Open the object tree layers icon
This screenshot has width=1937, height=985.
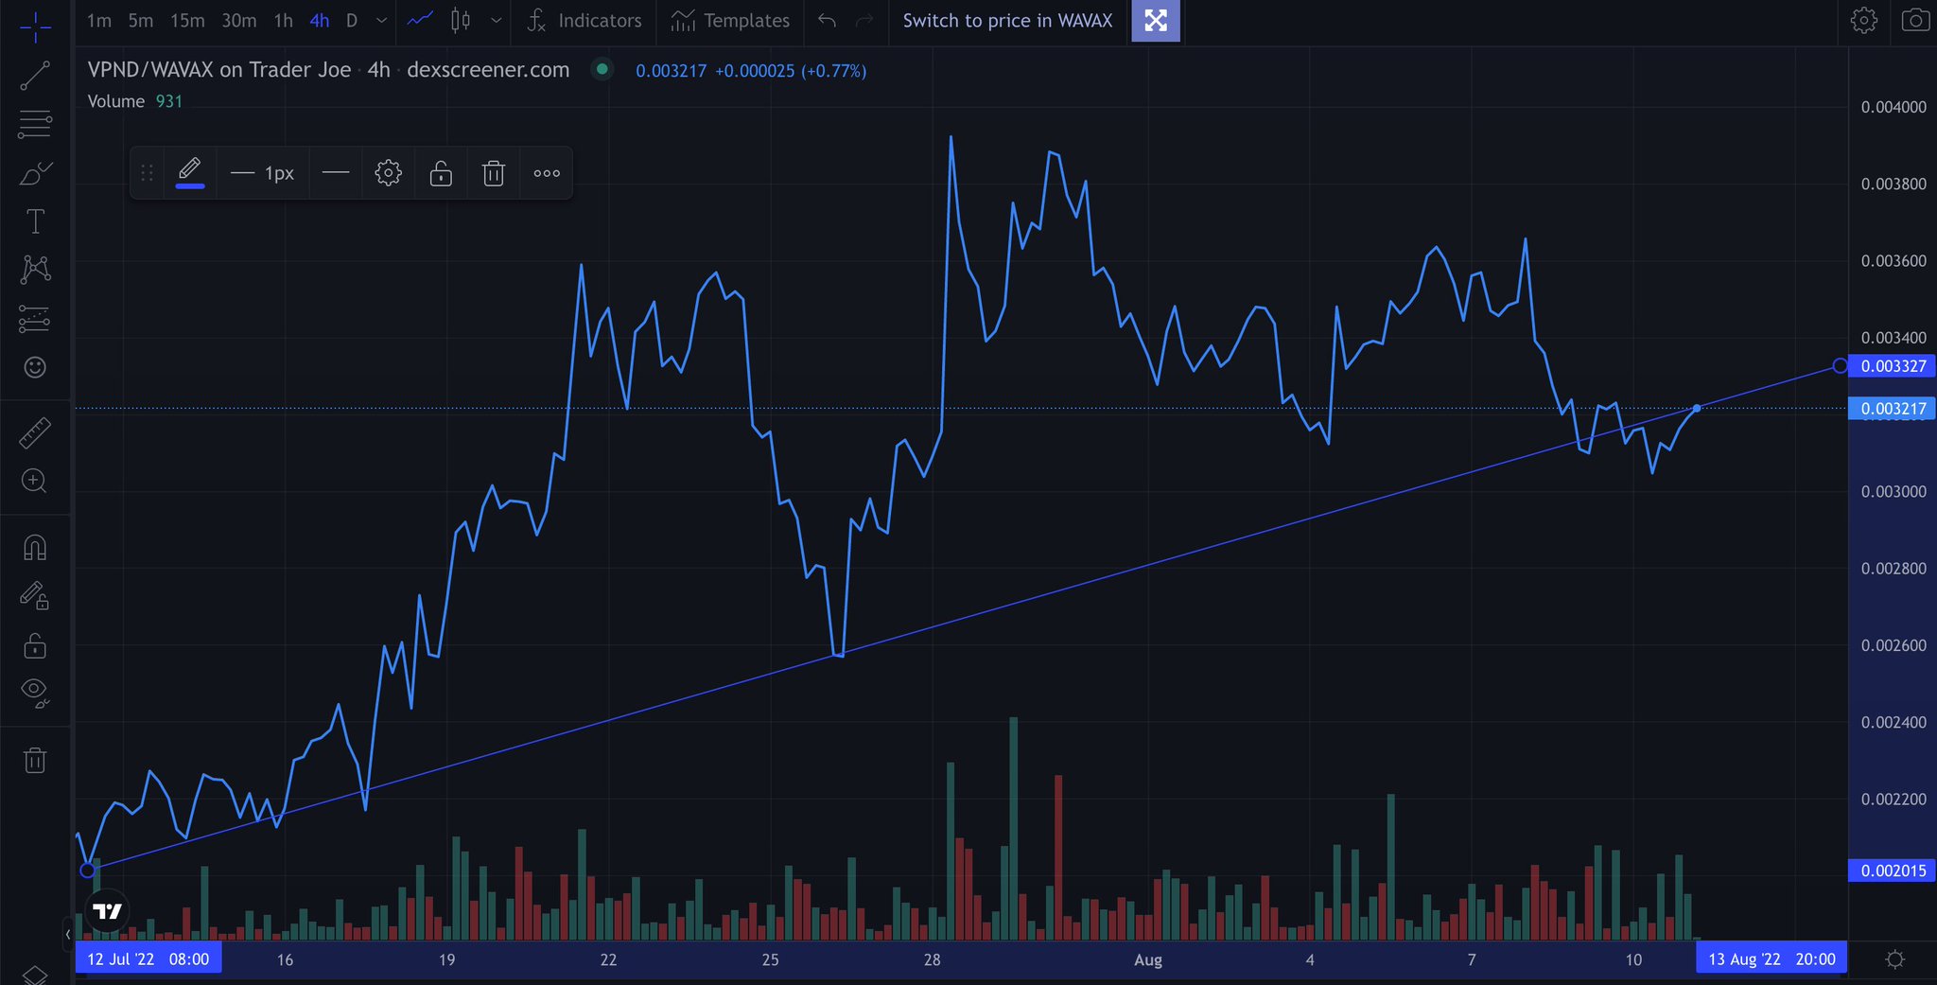[35, 975]
